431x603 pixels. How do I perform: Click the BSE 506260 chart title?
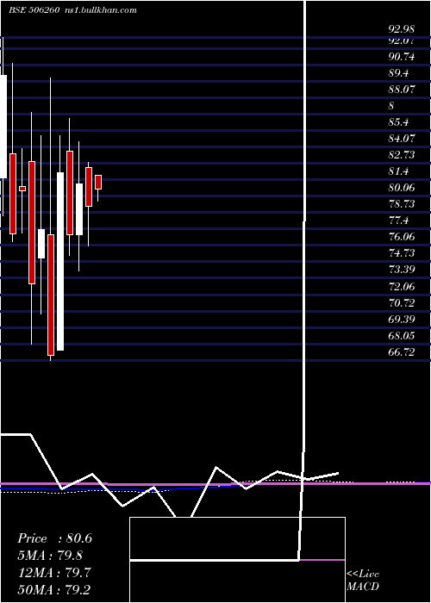pos(34,10)
